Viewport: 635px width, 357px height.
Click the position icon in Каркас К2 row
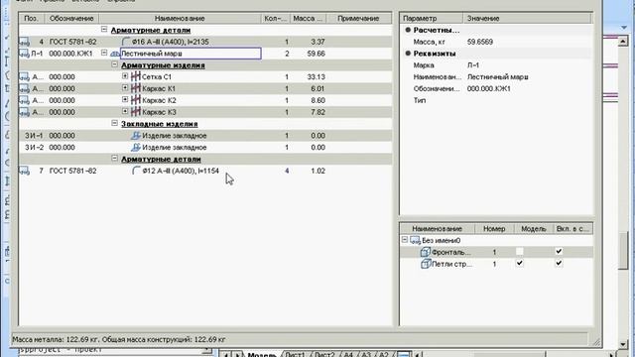point(24,100)
